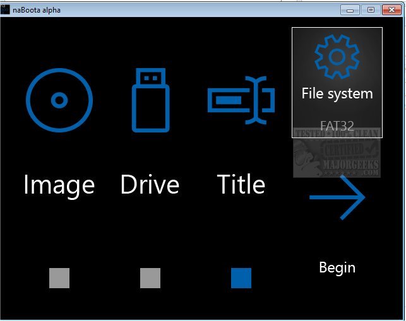Click the Title text-field icon
The image size is (406, 321).
(x=241, y=100)
